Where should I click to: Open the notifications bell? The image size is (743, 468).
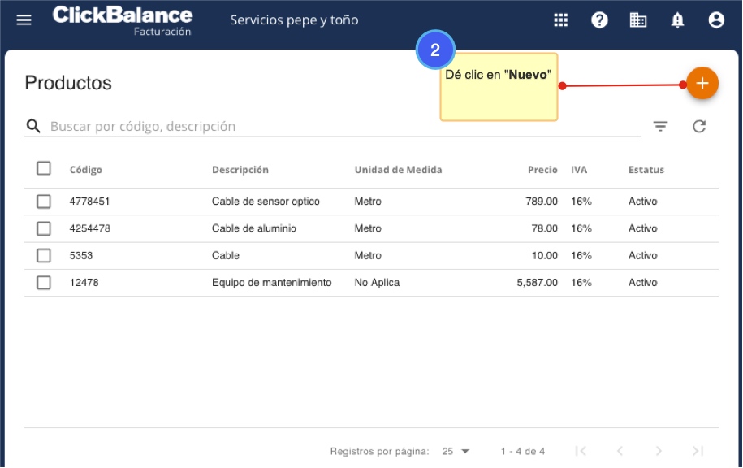[x=677, y=20]
